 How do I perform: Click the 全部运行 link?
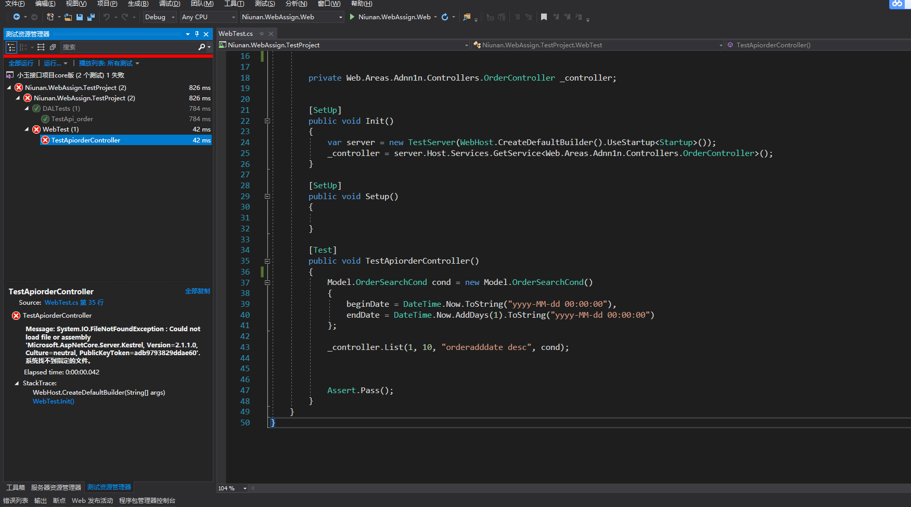[x=21, y=63]
